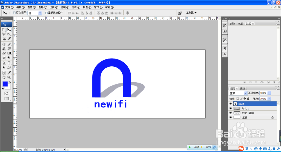Select the Hand tool
This screenshot has width=281, height=152.
click(x=4, y=77)
